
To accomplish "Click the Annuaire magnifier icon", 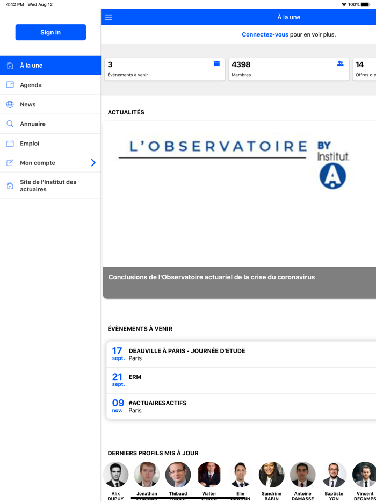I will pos(10,124).
